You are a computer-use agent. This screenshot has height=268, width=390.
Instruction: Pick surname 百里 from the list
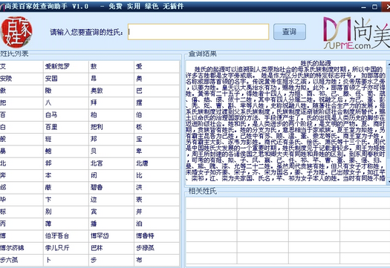pyautogui.click(x=51, y=127)
